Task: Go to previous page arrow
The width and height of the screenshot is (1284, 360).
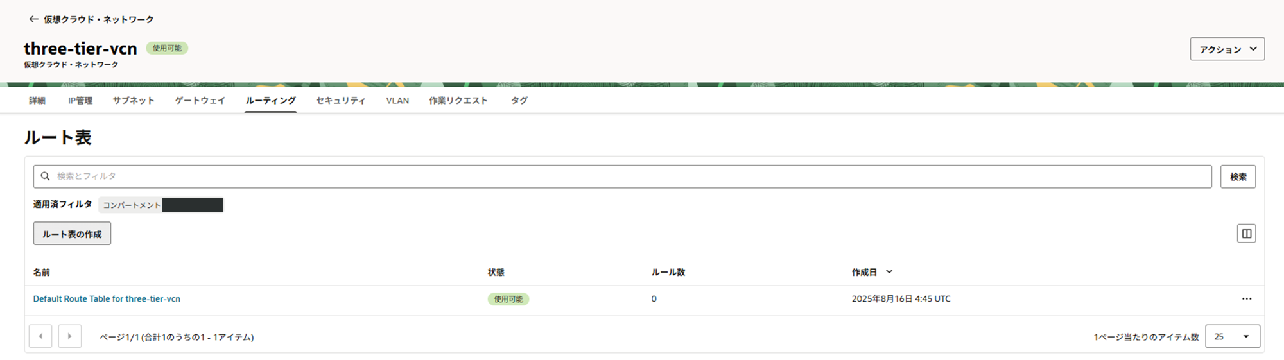Action: [40, 336]
